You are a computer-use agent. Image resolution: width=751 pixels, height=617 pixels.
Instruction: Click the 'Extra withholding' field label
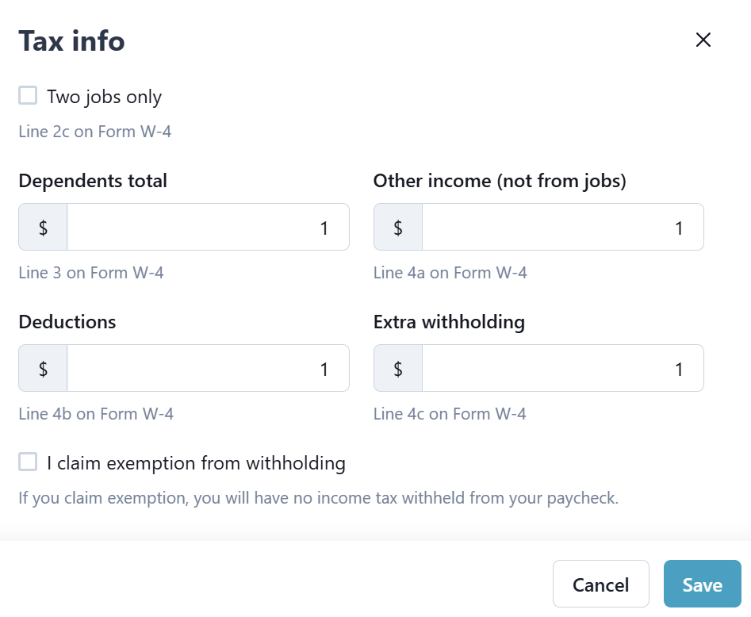pyautogui.click(x=449, y=322)
